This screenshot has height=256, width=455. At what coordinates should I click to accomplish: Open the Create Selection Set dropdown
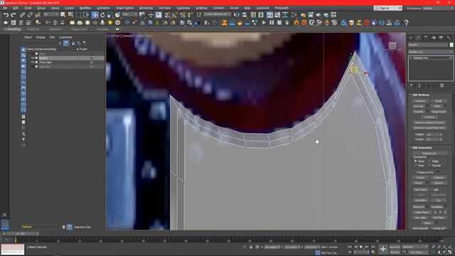click(x=217, y=14)
